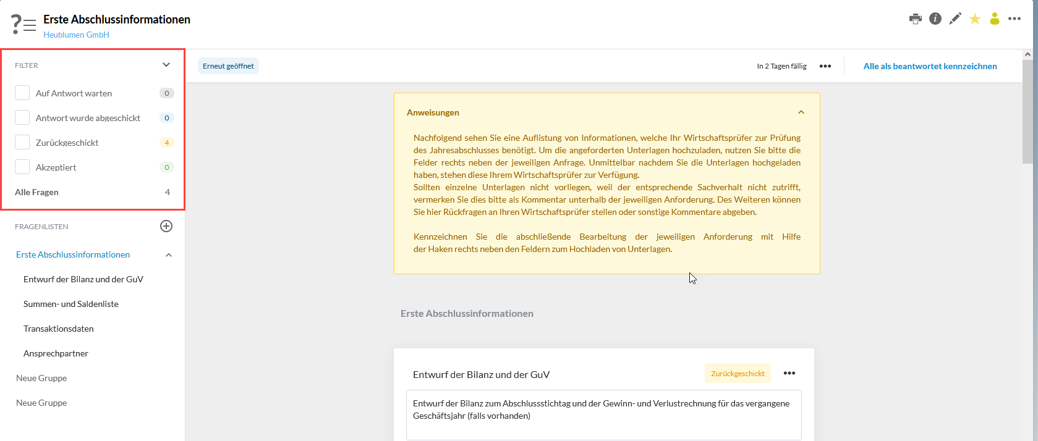The image size is (1038, 441).
Task: Go to Summen- und Saldenliste
Action: click(x=71, y=304)
